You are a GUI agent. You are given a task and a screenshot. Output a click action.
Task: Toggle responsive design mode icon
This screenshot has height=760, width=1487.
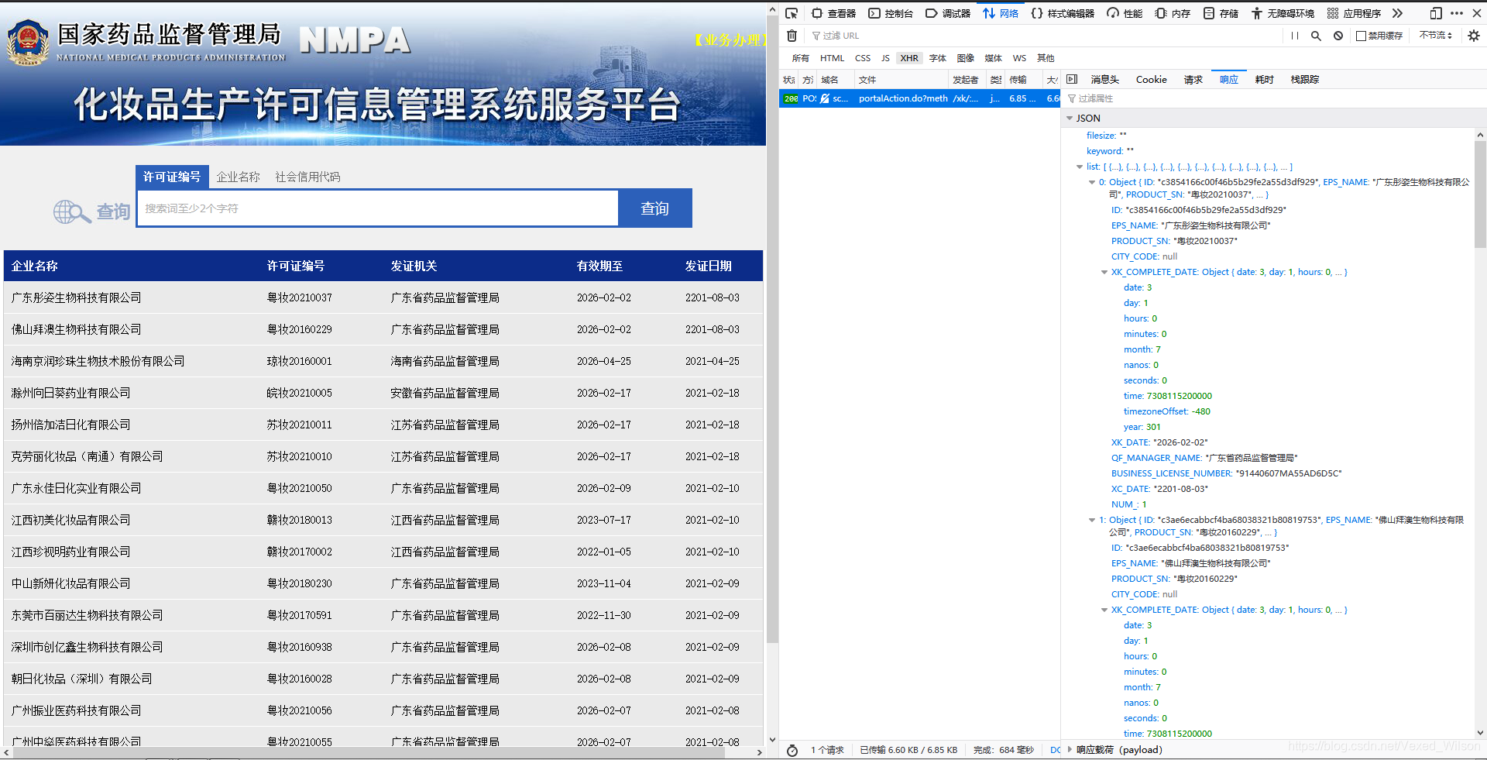pos(1436,13)
